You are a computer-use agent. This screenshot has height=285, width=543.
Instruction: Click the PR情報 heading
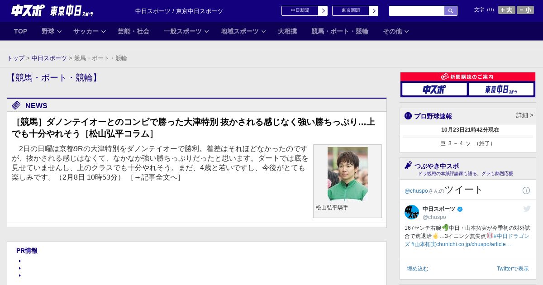(x=27, y=251)
